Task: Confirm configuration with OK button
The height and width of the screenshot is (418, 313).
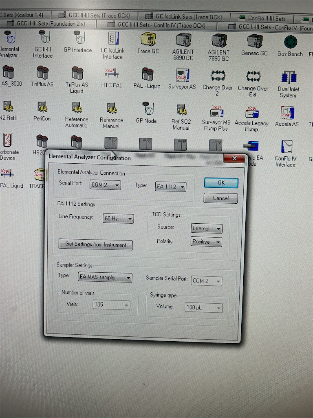Action: 221,183
